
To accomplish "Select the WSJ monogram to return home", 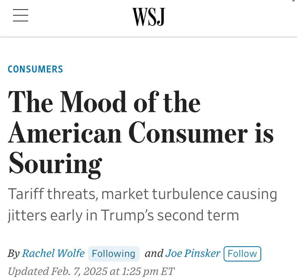I will pos(148,17).
